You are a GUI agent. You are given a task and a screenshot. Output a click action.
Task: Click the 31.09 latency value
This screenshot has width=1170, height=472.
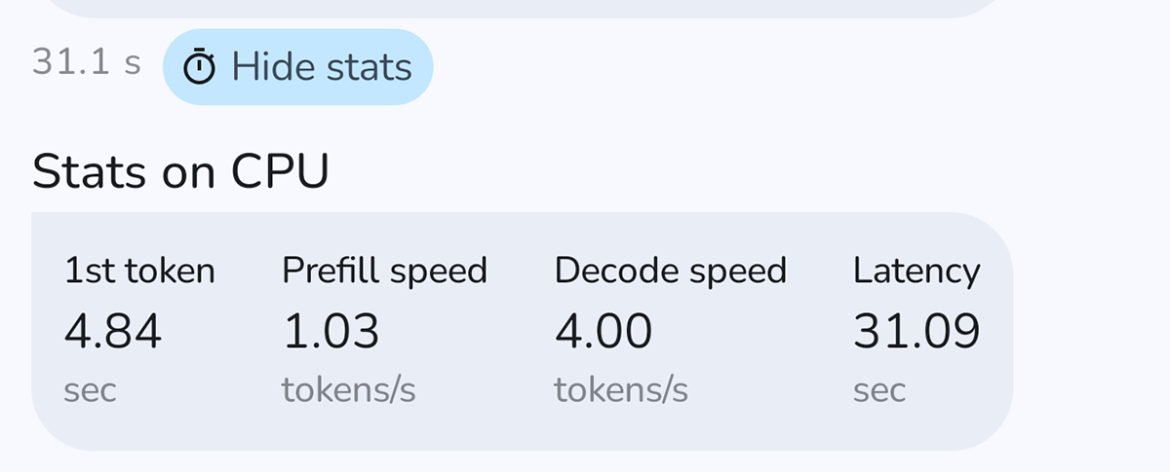[916, 333]
